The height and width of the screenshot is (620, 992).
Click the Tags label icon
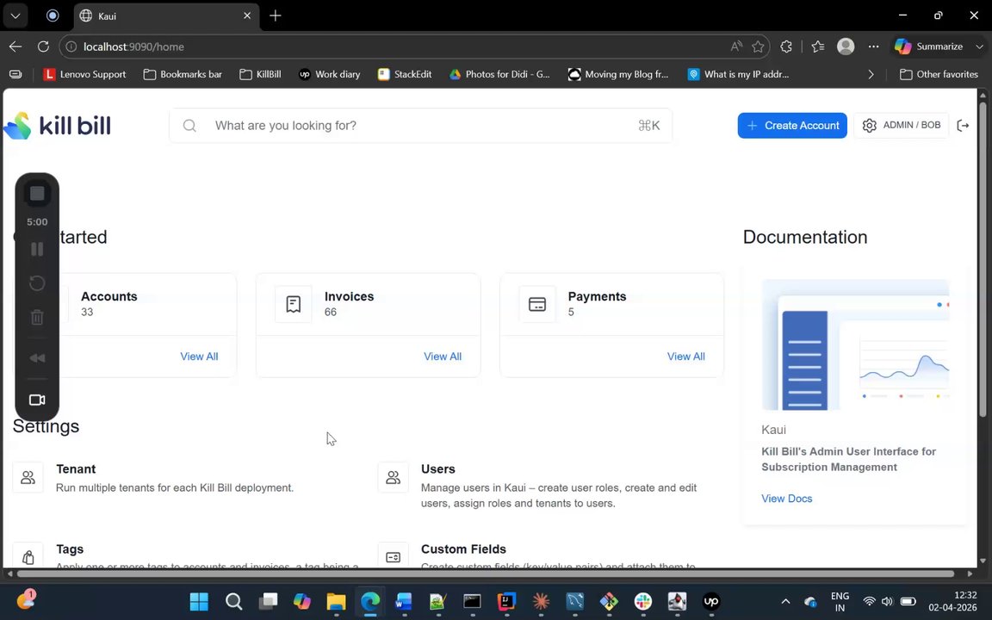pyautogui.click(x=28, y=557)
